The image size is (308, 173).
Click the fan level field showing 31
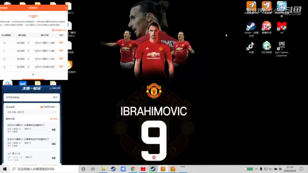click(x=6, y=51)
